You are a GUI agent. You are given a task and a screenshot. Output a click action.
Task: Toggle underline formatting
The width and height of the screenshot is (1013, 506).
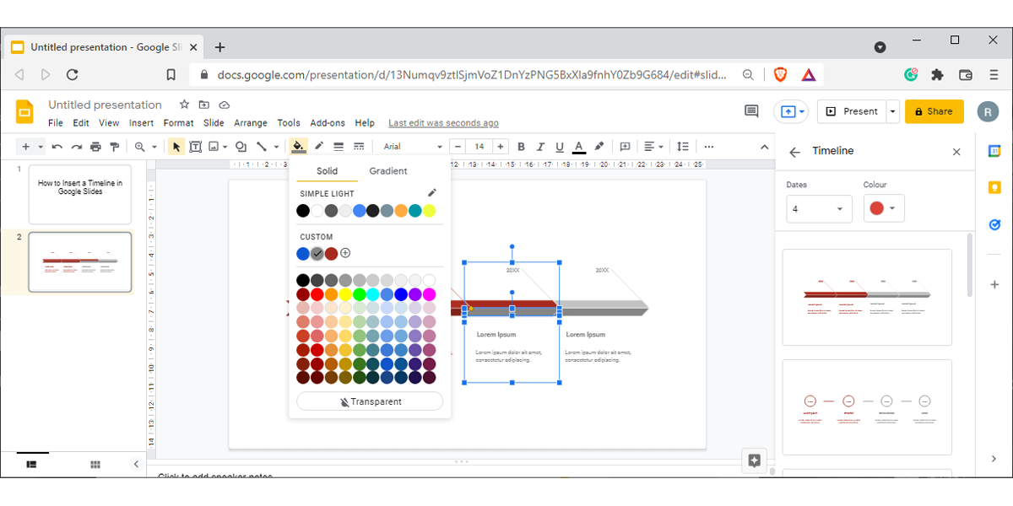pos(559,147)
